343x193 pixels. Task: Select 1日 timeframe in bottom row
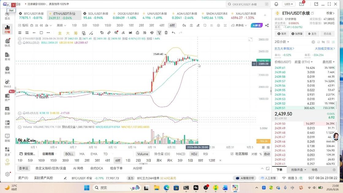(128, 161)
